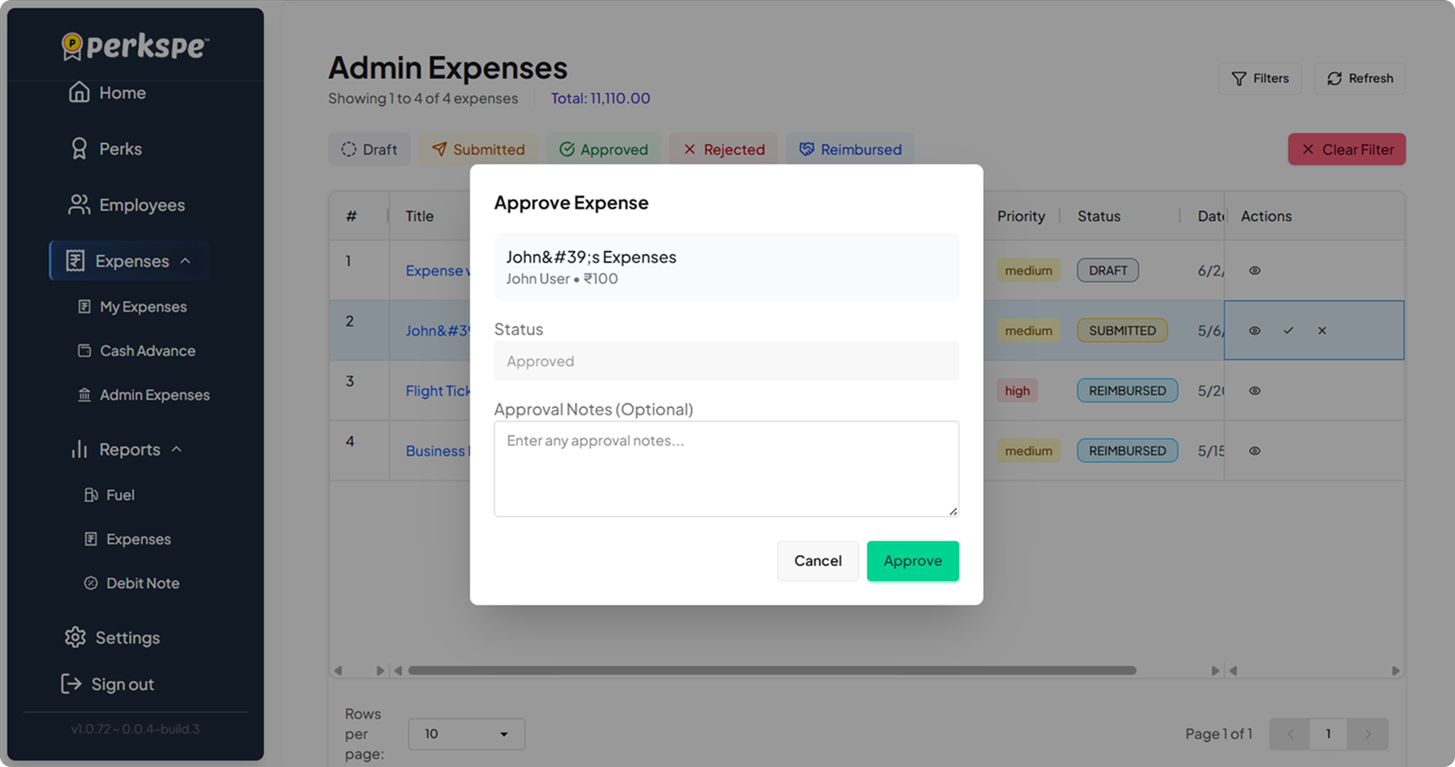Viewport: 1455px width, 767px height.
Task: Open John's expense link in row 2
Action: (438, 331)
